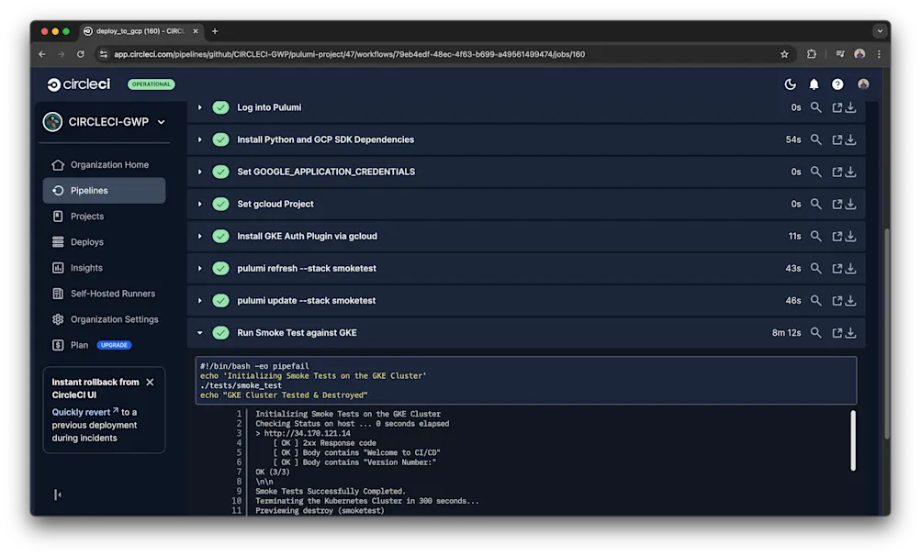Collapse the 'Run Smoke Test against GKE' step
Viewport: 921px width, 556px height.
(x=199, y=332)
